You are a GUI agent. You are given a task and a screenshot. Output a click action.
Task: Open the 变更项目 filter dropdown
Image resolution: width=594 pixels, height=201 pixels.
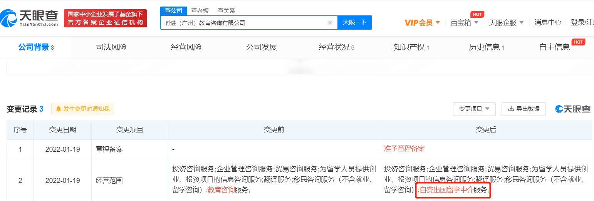pos(474,109)
